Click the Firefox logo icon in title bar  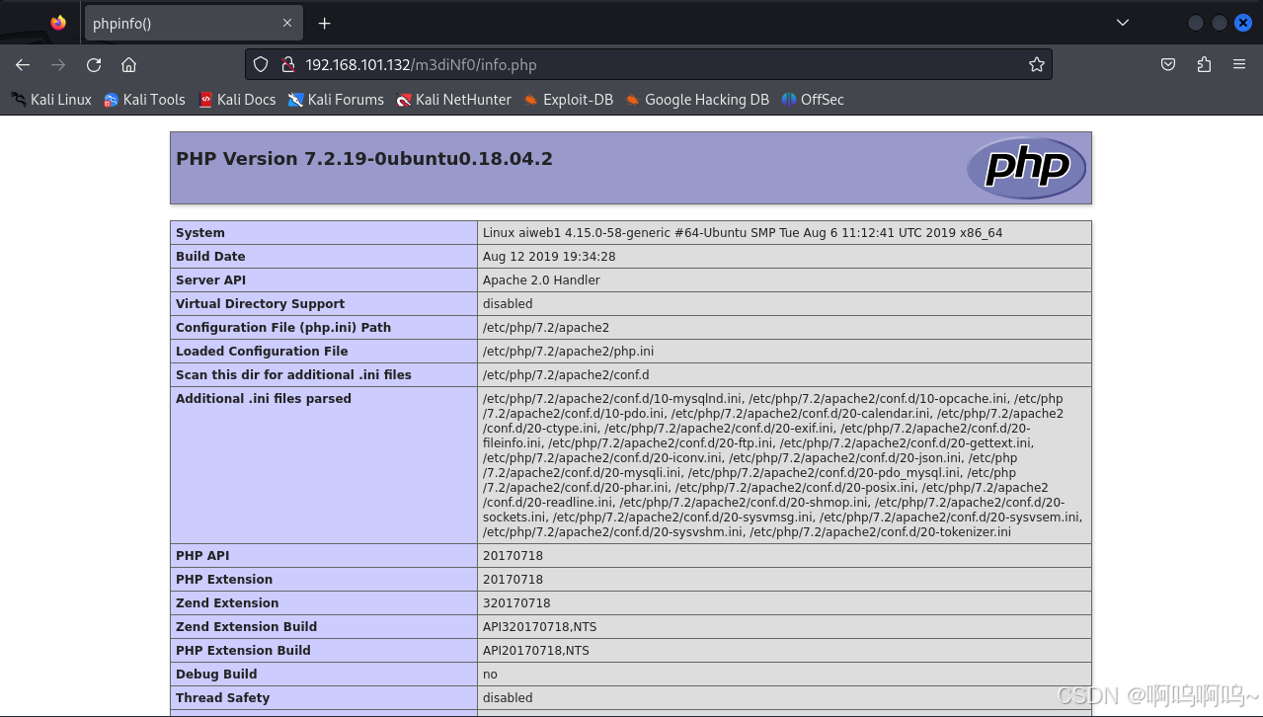click(58, 23)
